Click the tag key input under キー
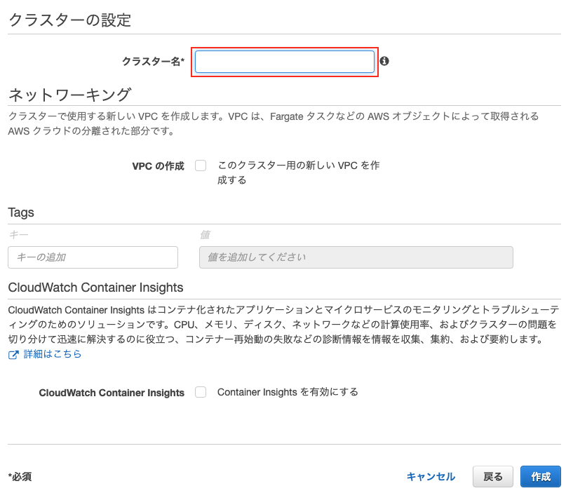 (93, 257)
